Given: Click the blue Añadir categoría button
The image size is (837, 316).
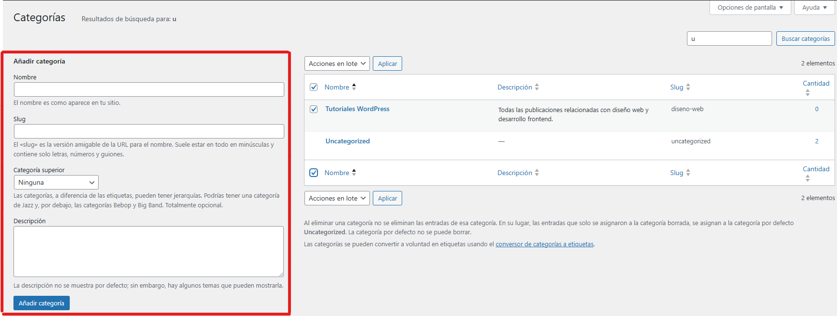Looking at the screenshot, I should (41, 303).
